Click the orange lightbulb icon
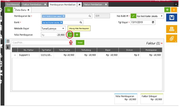The width and height of the screenshot is (179, 107). 174,10
